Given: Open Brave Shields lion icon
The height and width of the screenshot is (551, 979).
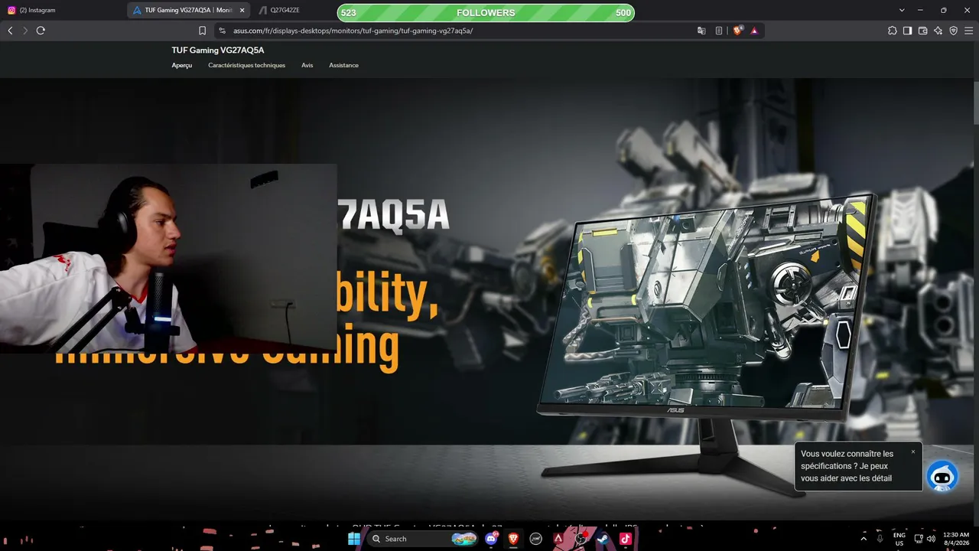Looking at the screenshot, I should pos(738,31).
